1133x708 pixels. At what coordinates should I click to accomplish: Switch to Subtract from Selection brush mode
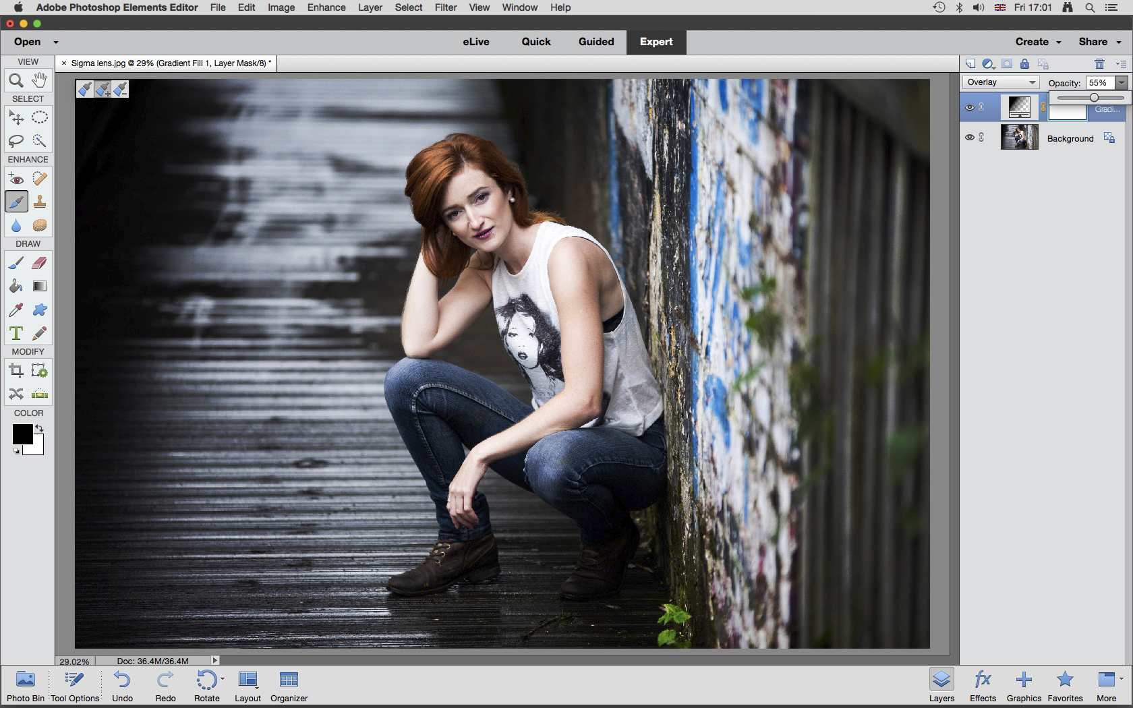[120, 89]
